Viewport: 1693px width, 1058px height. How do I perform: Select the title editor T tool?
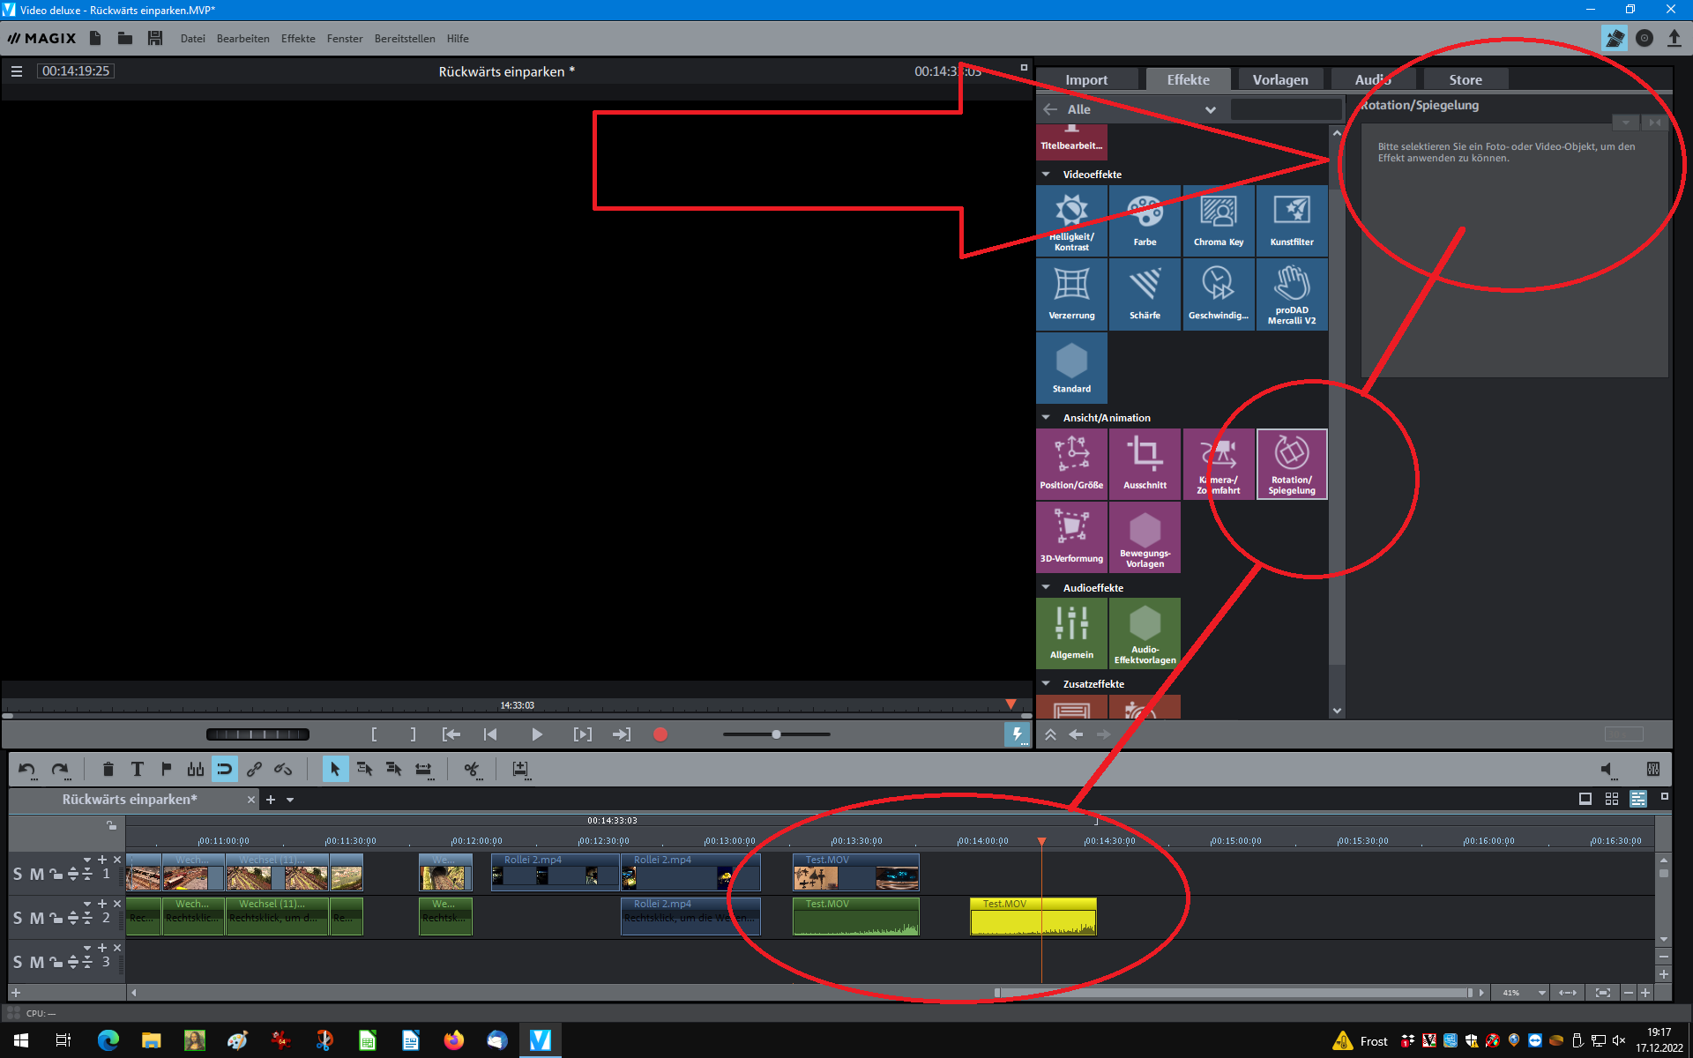[137, 770]
